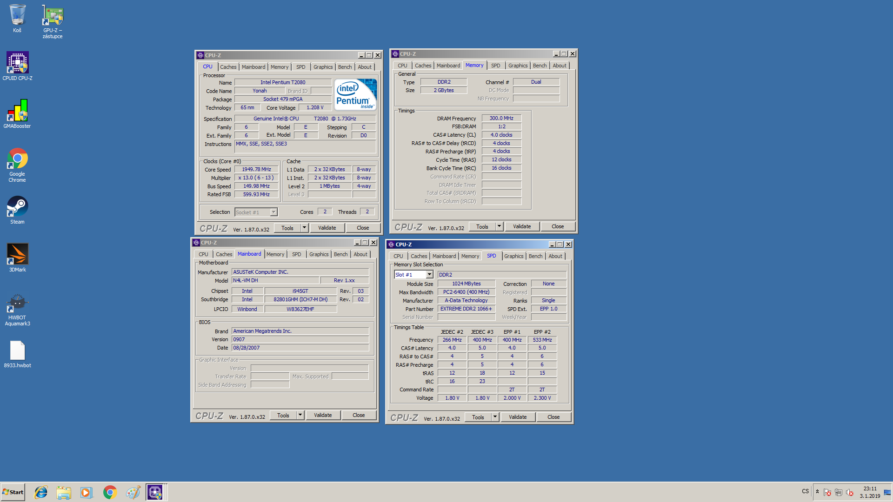Open Internet Explorer from the taskbar
Viewport: 893px width, 502px height.
pyautogui.click(x=41, y=492)
